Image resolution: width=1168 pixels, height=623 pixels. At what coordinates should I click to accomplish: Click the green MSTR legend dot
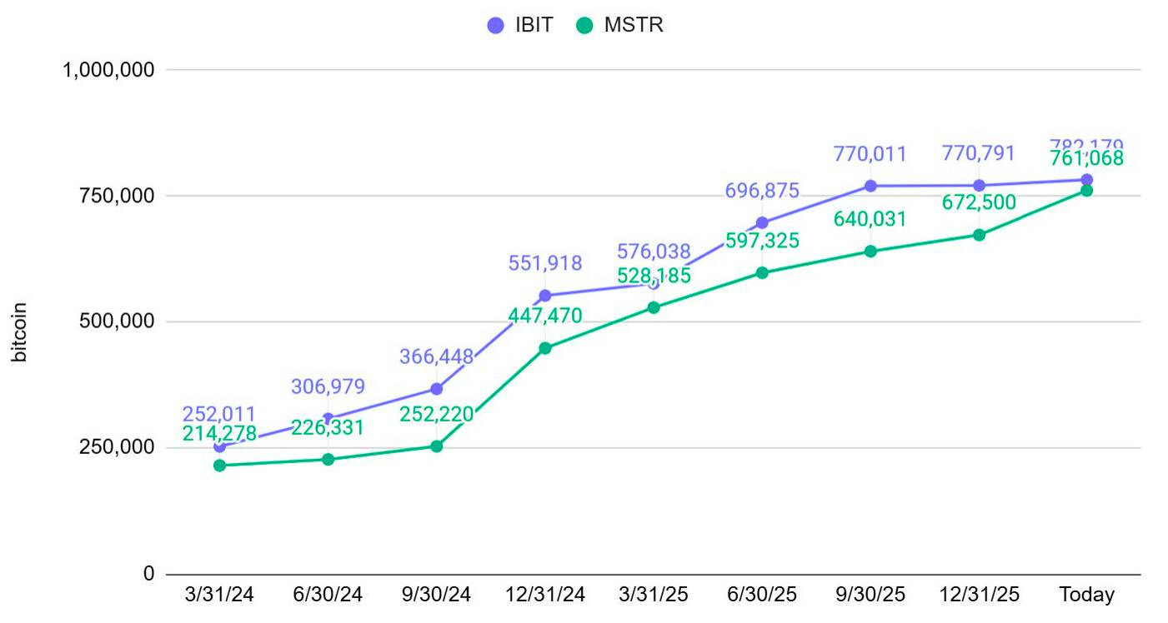[584, 25]
